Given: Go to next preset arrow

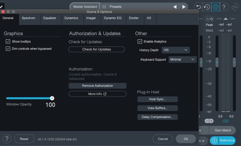Looking at the screenshot, I should (184, 7).
